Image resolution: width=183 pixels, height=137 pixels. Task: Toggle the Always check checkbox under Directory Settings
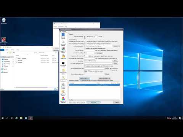(85, 44)
